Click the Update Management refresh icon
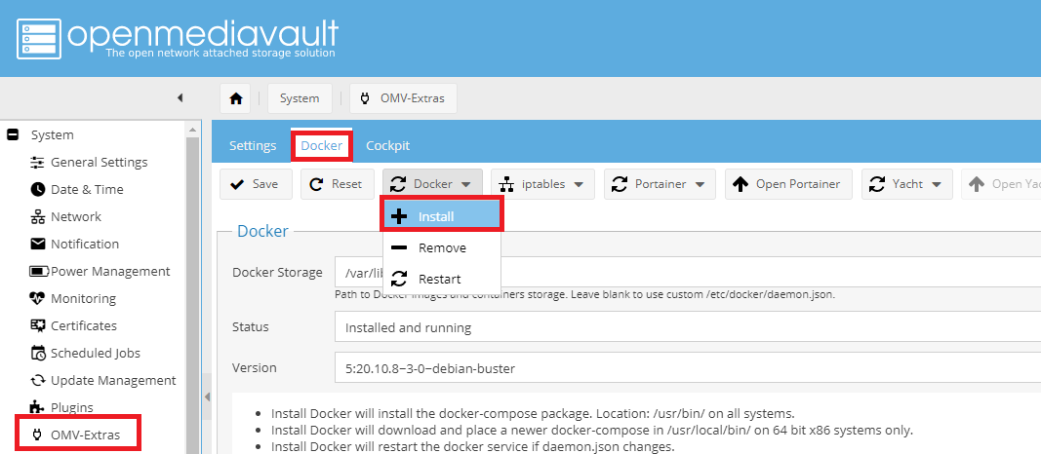The width and height of the screenshot is (1041, 454). click(38, 380)
